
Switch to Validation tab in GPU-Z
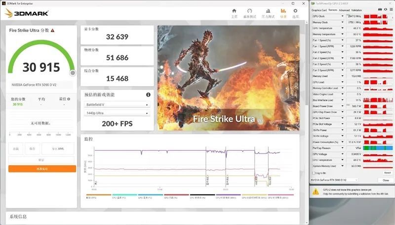[356, 10]
